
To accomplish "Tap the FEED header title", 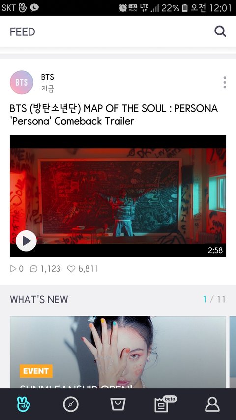I will coord(23,32).
